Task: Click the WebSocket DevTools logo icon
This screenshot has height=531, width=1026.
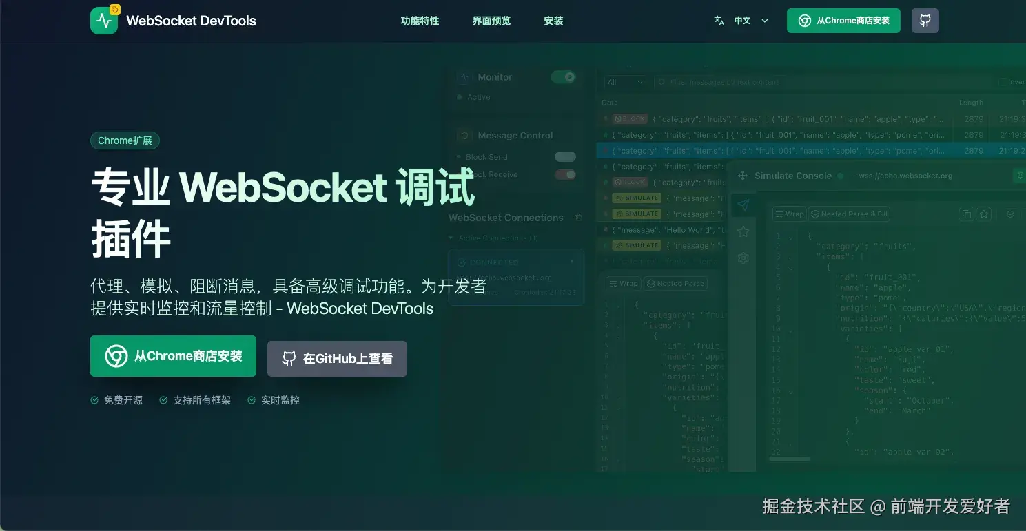Action: [104, 21]
